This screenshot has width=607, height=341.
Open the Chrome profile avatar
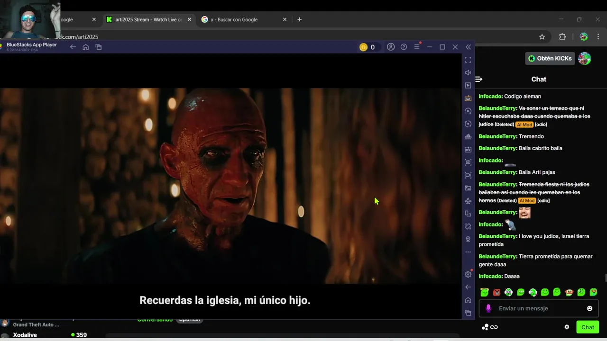584,36
